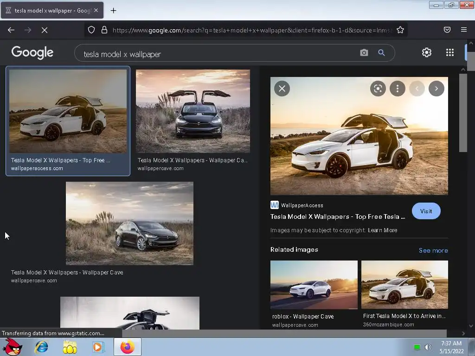
Task: Open preview panel three-dot menu
Action: [398, 89]
